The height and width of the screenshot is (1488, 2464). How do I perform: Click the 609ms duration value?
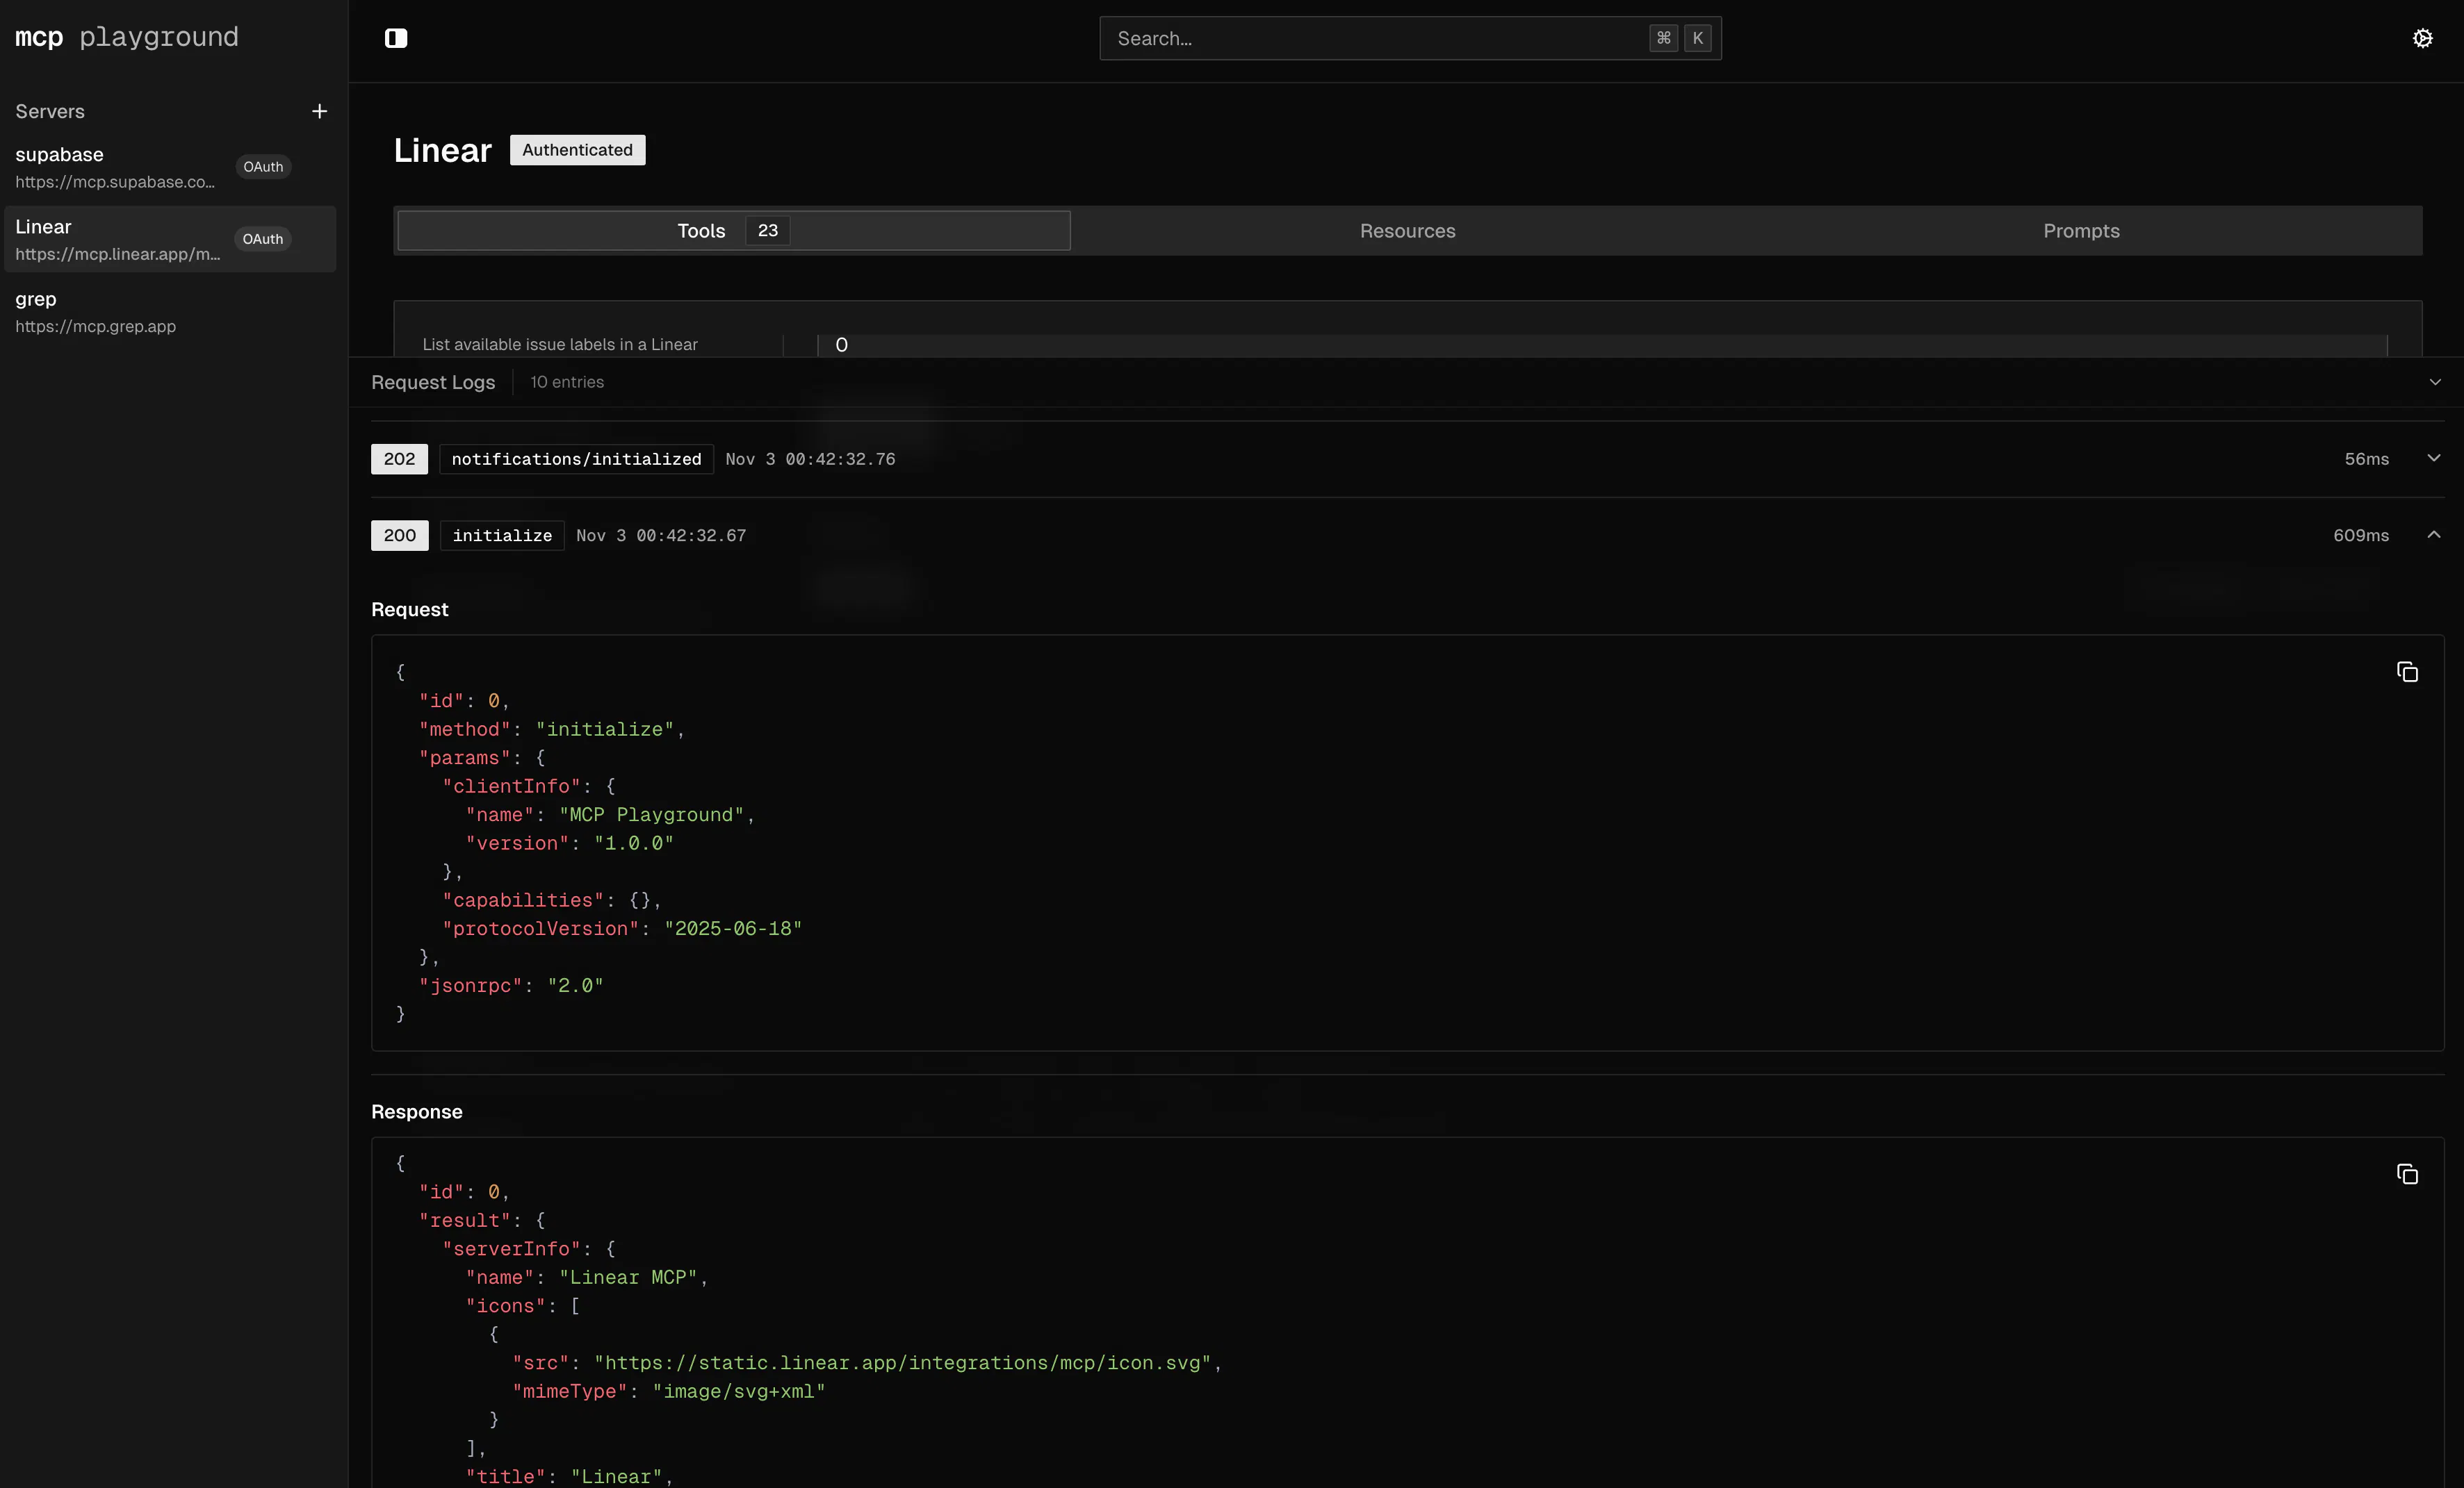[x=2361, y=536]
